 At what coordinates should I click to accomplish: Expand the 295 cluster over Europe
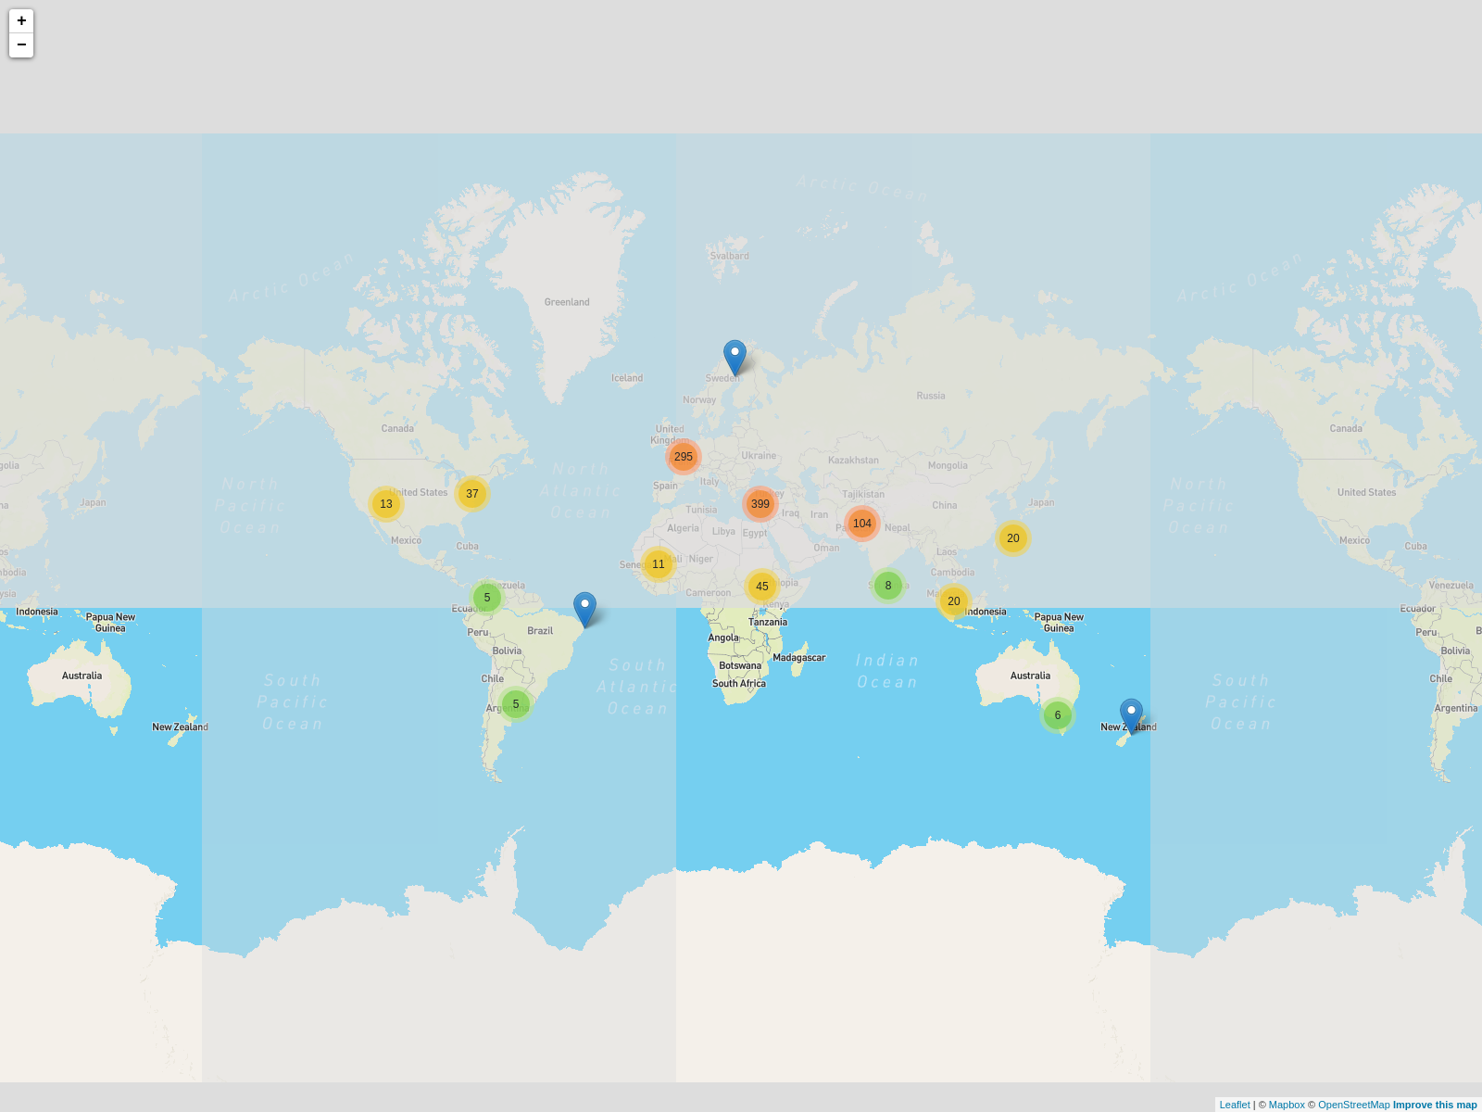[x=684, y=457]
